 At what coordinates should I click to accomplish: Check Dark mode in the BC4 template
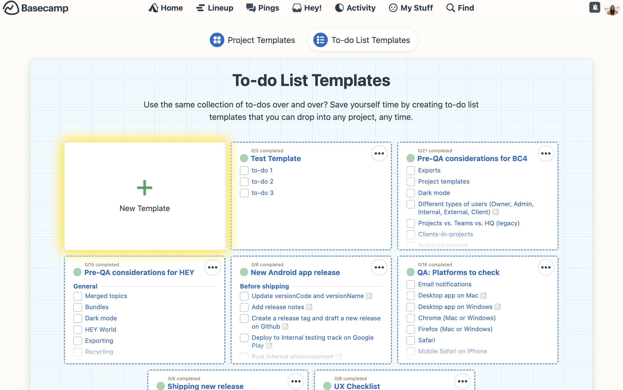[411, 193]
